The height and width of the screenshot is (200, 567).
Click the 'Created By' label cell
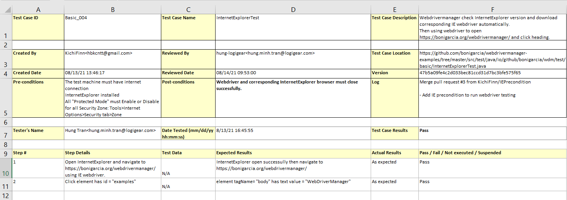[38, 59]
